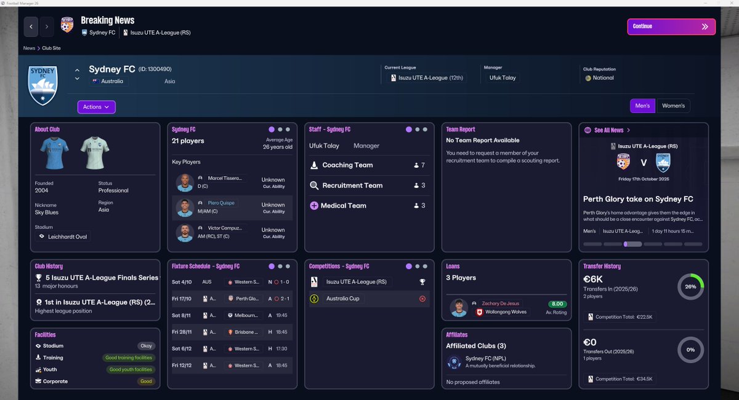
Task: Switch to the Women's team toggle
Action: point(673,106)
